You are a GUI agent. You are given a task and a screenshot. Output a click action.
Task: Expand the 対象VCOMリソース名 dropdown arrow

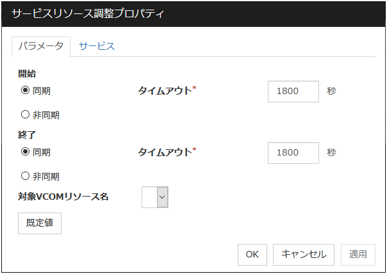pos(162,198)
